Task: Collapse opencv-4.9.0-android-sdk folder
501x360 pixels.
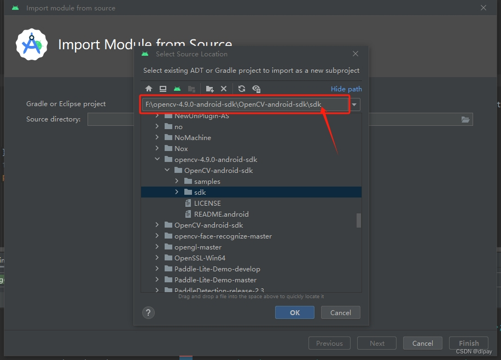Action: [x=157, y=159]
